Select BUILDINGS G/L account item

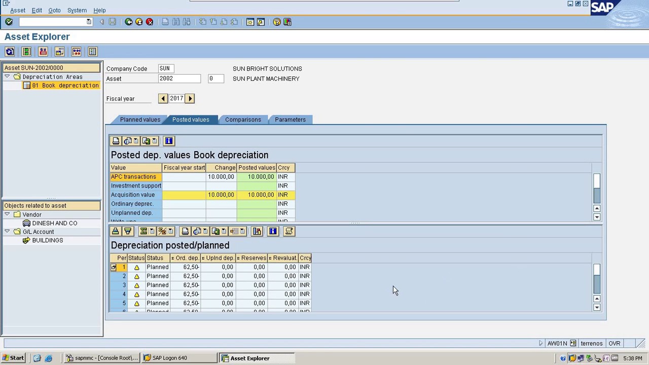[x=48, y=240]
